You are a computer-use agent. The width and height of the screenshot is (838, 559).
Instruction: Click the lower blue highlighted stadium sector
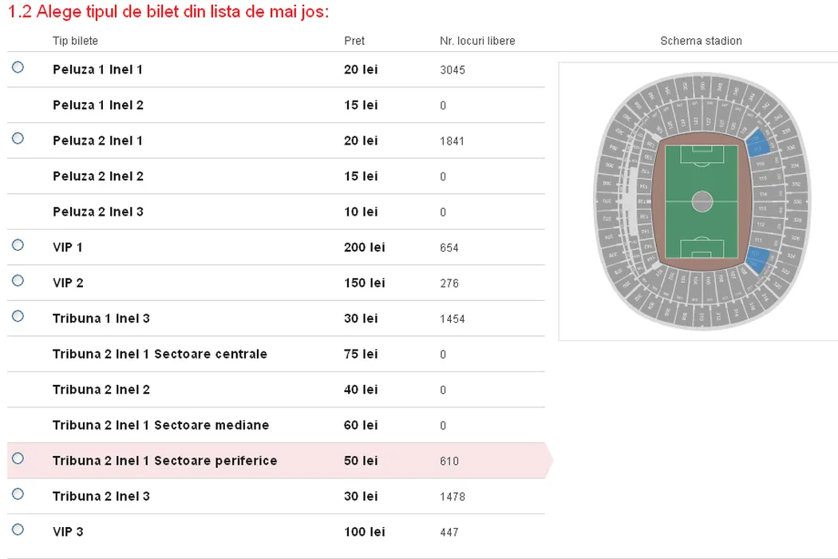758,258
